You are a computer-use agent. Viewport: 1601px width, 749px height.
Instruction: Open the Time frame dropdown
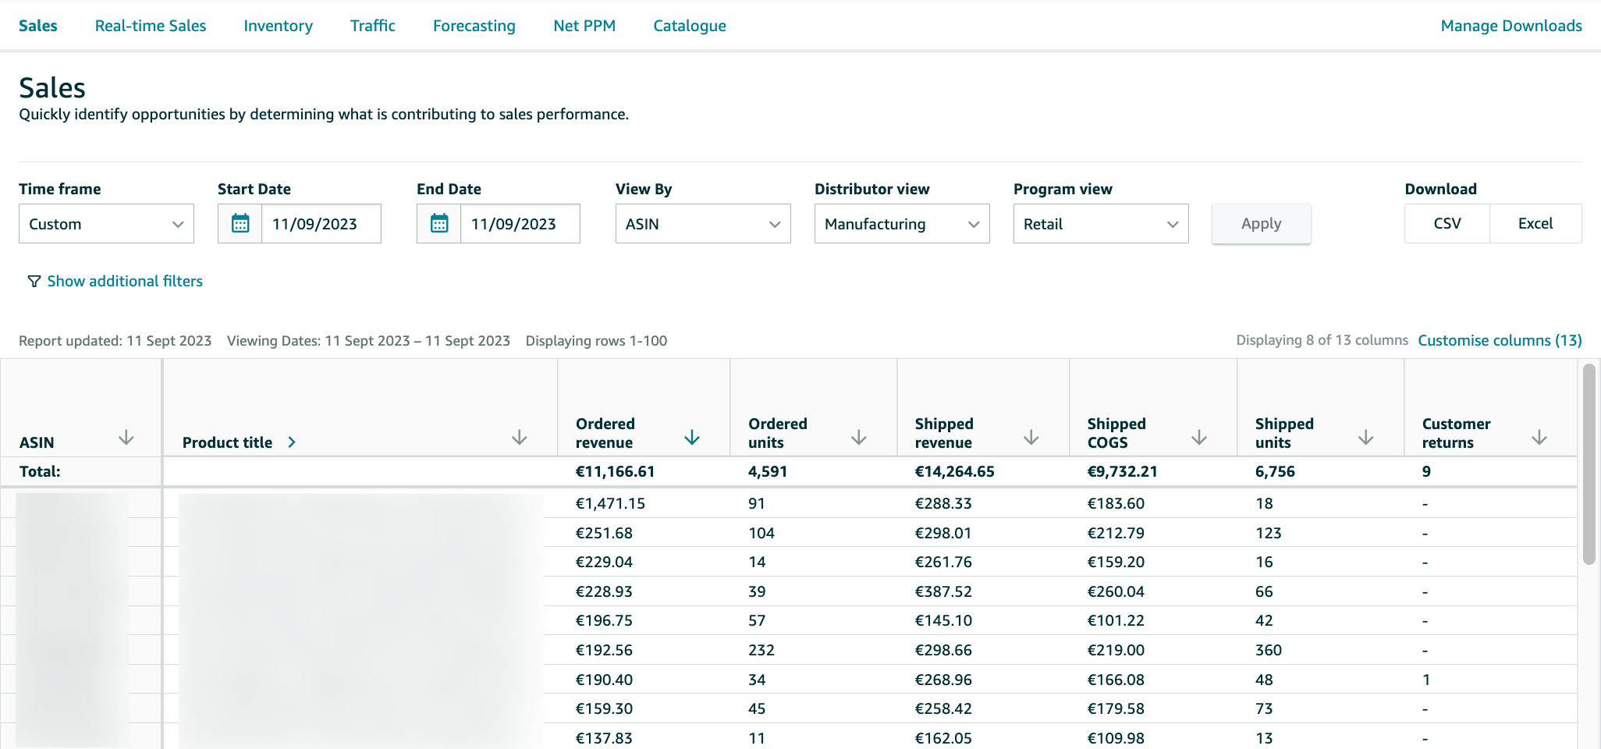(x=106, y=223)
